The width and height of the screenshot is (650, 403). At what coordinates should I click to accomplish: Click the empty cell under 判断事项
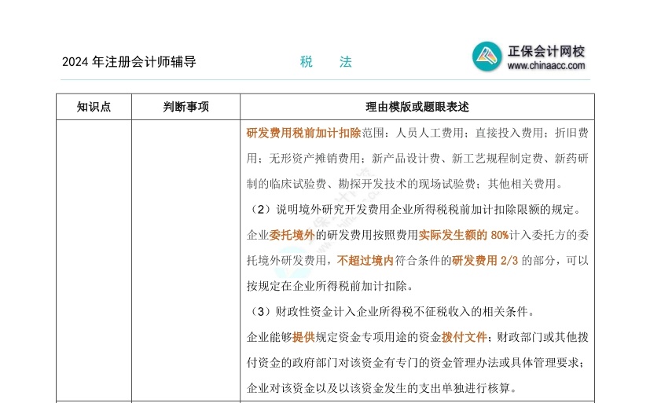[185, 259]
